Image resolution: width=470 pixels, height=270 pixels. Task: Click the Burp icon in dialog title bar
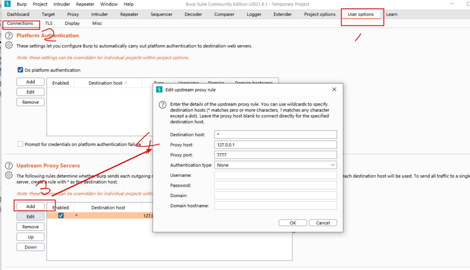tap(159, 90)
